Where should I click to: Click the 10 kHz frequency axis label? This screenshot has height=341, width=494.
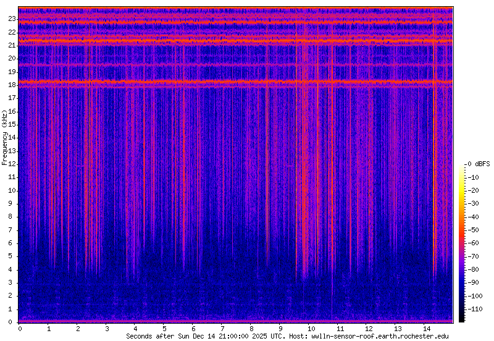pos(10,190)
